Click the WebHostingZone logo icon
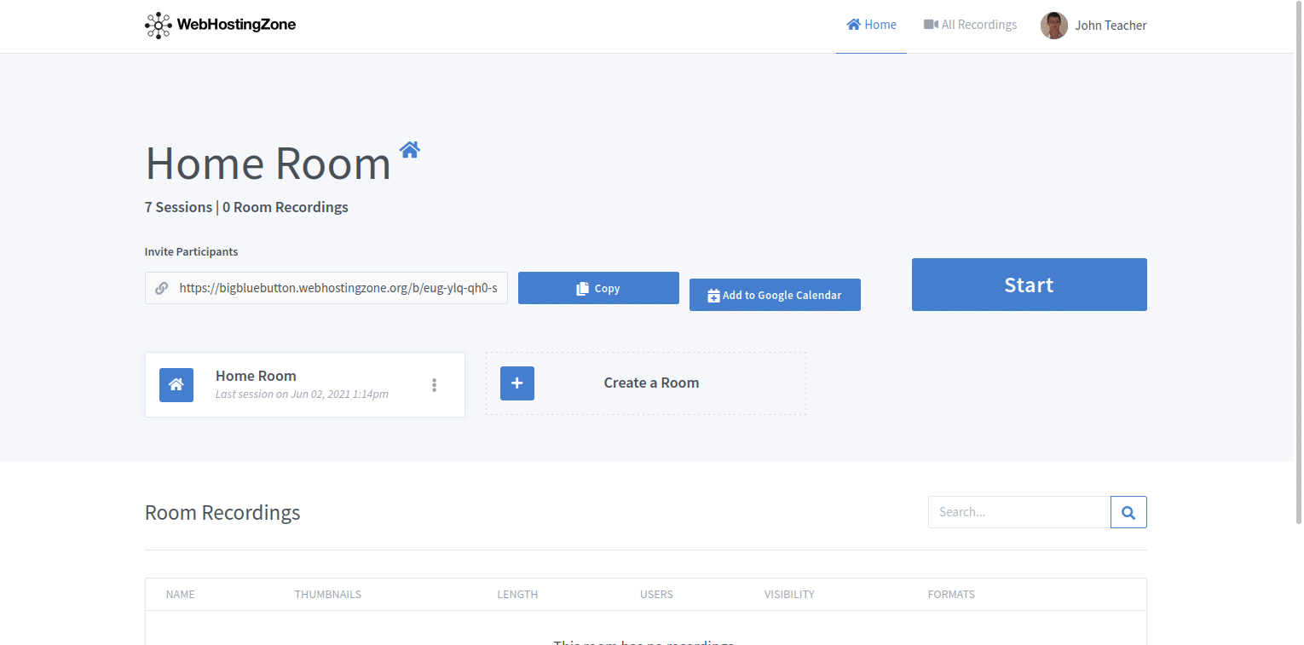 point(158,25)
